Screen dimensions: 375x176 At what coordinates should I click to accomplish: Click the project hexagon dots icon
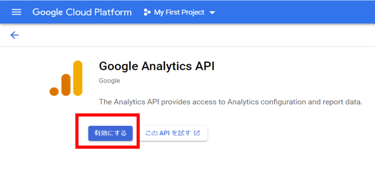147,12
